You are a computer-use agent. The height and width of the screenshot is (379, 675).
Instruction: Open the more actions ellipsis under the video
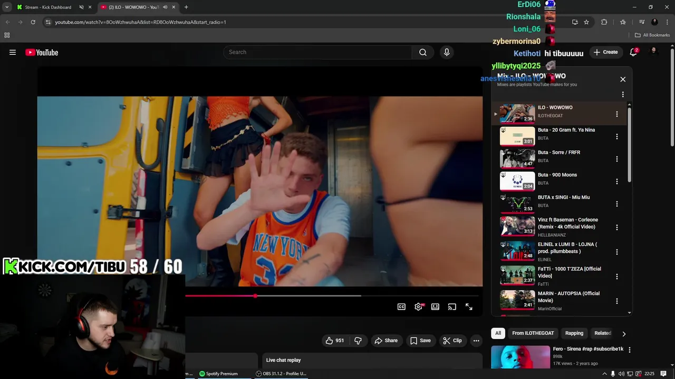click(x=476, y=341)
